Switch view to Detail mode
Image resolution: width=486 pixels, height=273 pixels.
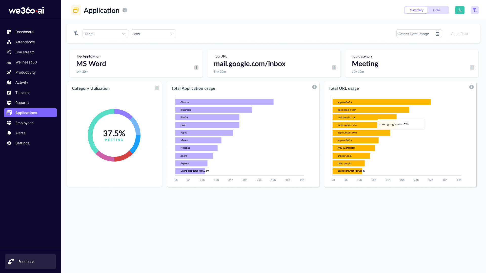pos(437,10)
